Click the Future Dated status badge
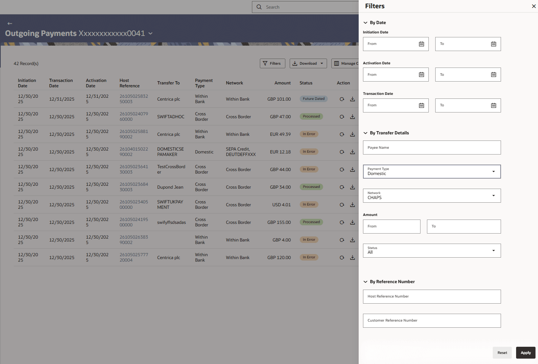This screenshot has height=364, width=538. click(313, 99)
